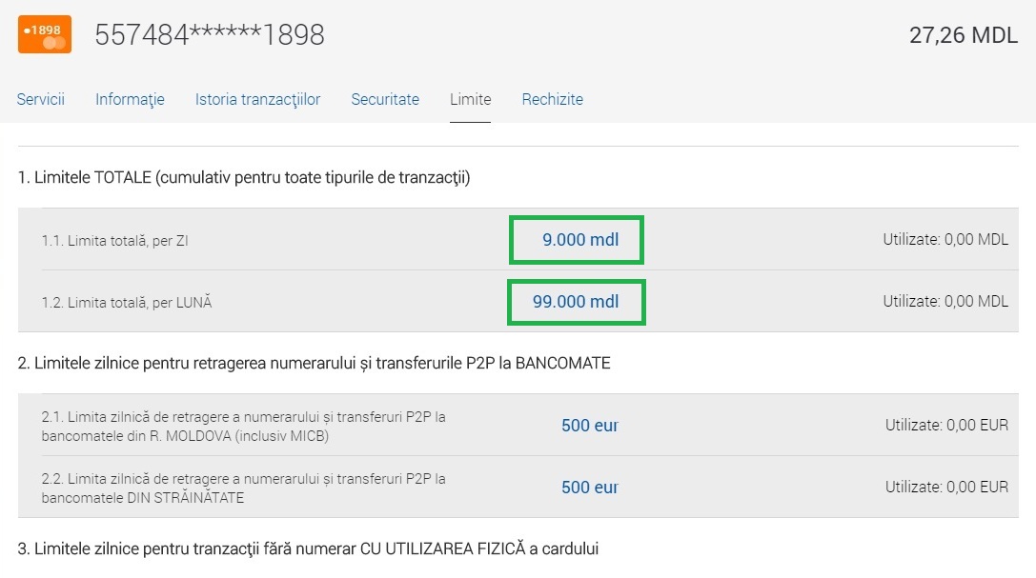Edit the 99.000 mdl monthly limit
The image size is (1036, 578).
[x=576, y=302]
